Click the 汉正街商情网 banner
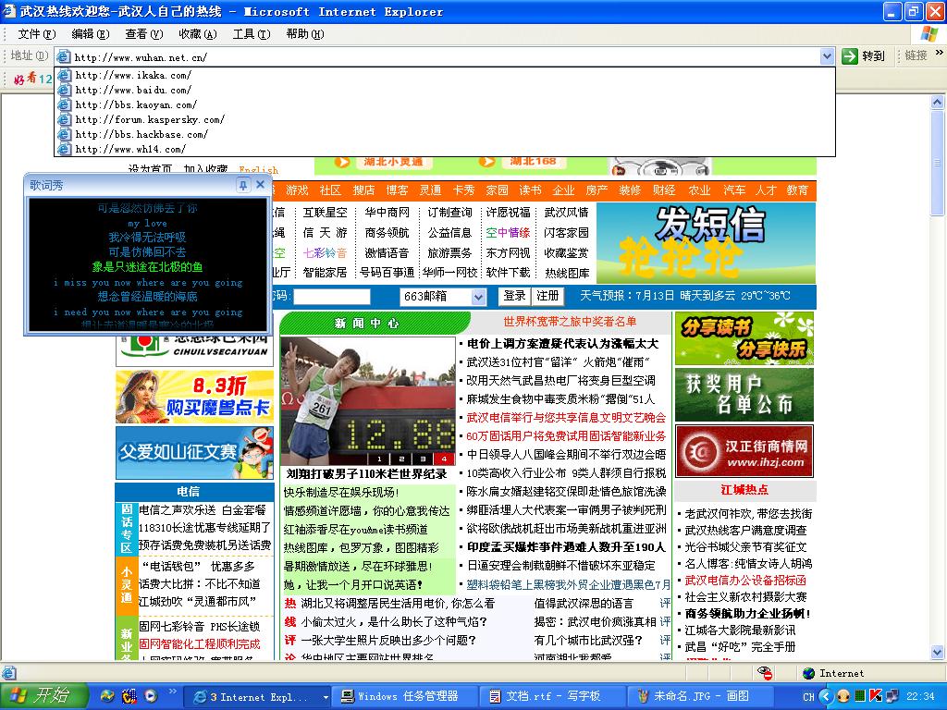 pyautogui.click(x=744, y=451)
